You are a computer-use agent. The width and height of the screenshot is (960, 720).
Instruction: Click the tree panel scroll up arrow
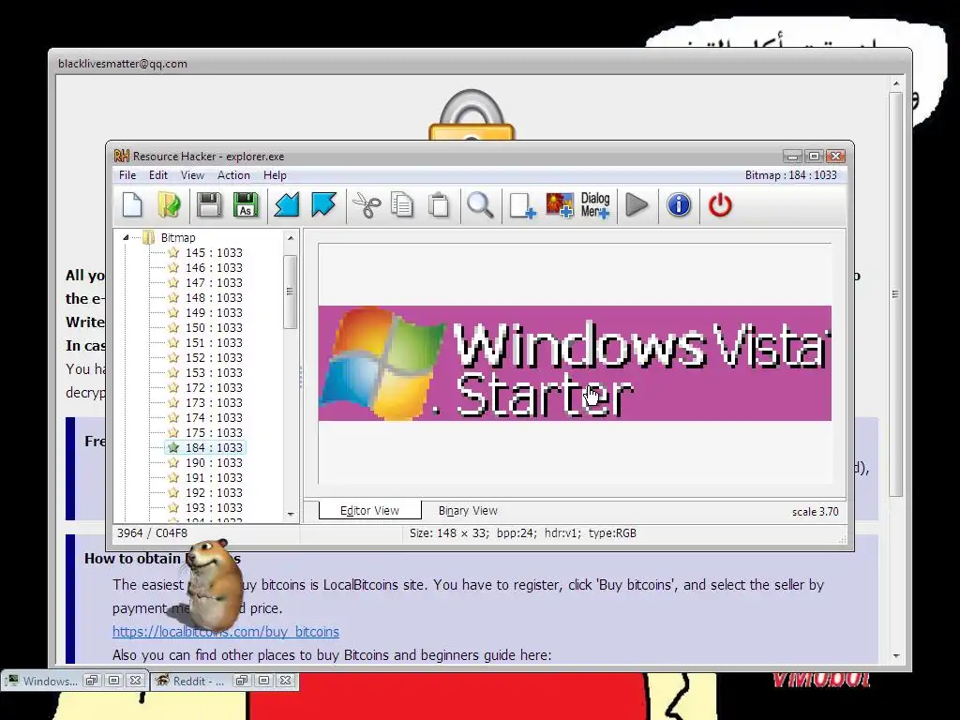pos(291,238)
